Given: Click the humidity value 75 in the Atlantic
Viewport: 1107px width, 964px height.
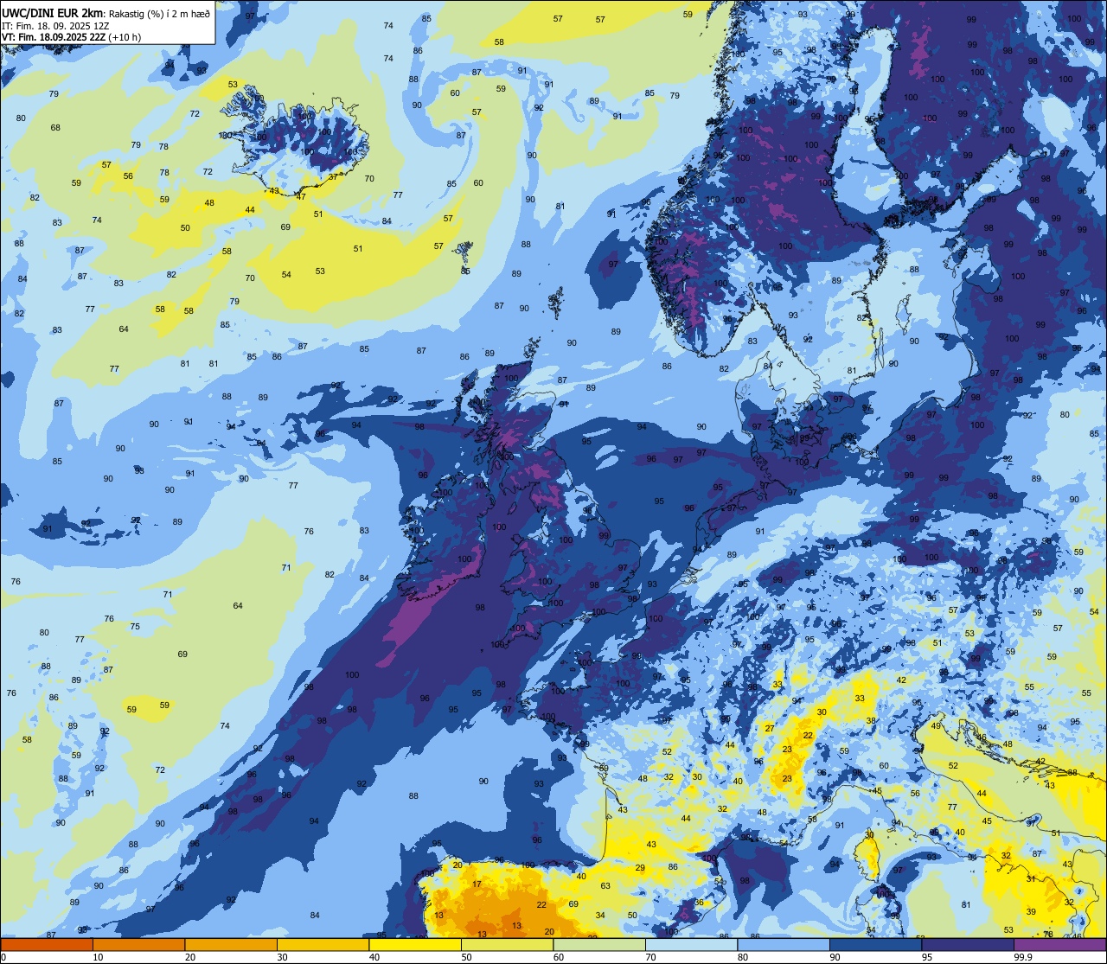Looking at the screenshot, I should 136,625.
